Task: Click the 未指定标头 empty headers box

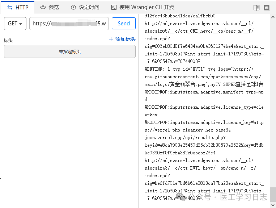Action: [x=70, y=51]
